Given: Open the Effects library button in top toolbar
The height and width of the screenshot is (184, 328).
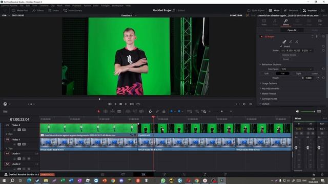Looking at the screenshot, I should [x=38, y=10].
